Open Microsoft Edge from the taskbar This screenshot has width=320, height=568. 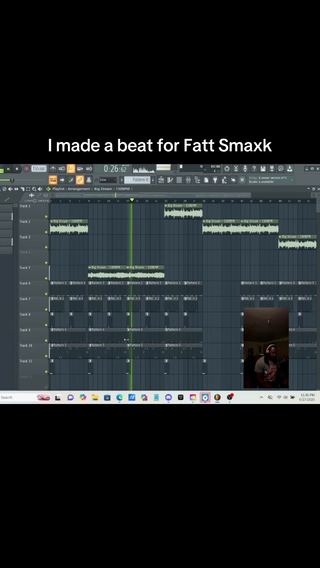coord(119,397)
